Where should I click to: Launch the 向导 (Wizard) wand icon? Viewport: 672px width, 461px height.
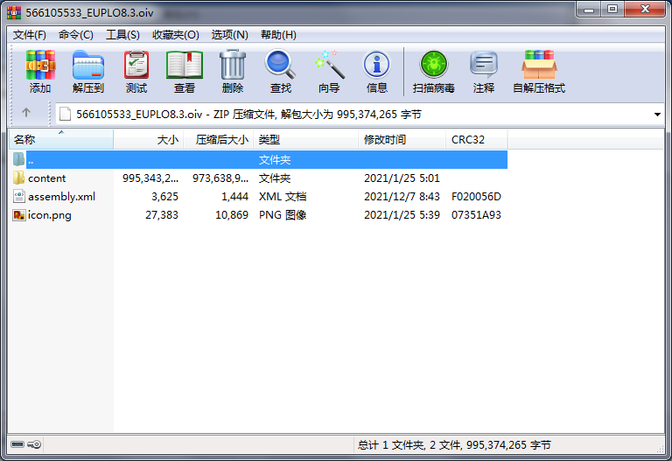329,71
